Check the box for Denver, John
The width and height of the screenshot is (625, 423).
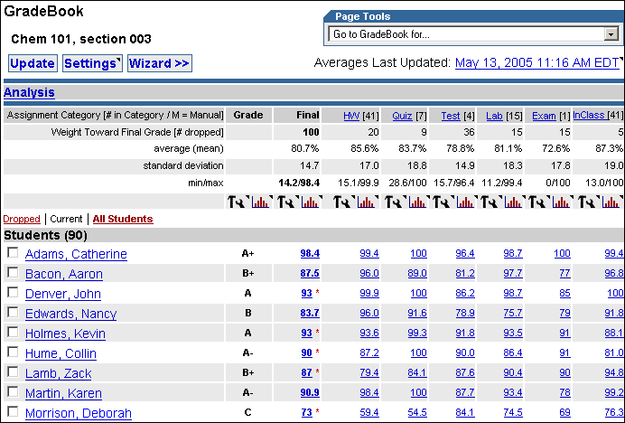(x=13, y=292)
